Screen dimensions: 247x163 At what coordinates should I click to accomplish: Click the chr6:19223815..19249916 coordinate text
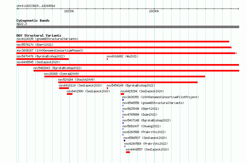pyautogui.click(x=36, y=6)
